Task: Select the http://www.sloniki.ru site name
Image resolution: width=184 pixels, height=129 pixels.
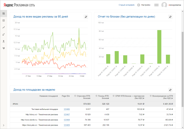Action: click(x=39, y=120)
